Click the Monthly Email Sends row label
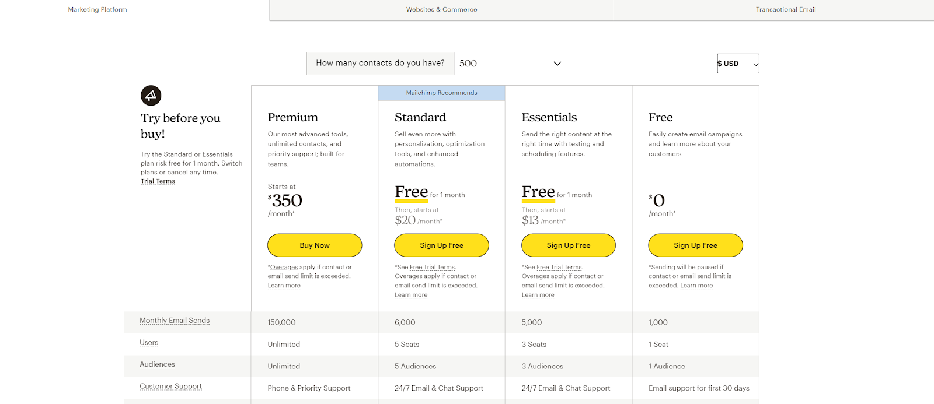The width and height of the screenshot is (934, 404). [x=175, y=321]
